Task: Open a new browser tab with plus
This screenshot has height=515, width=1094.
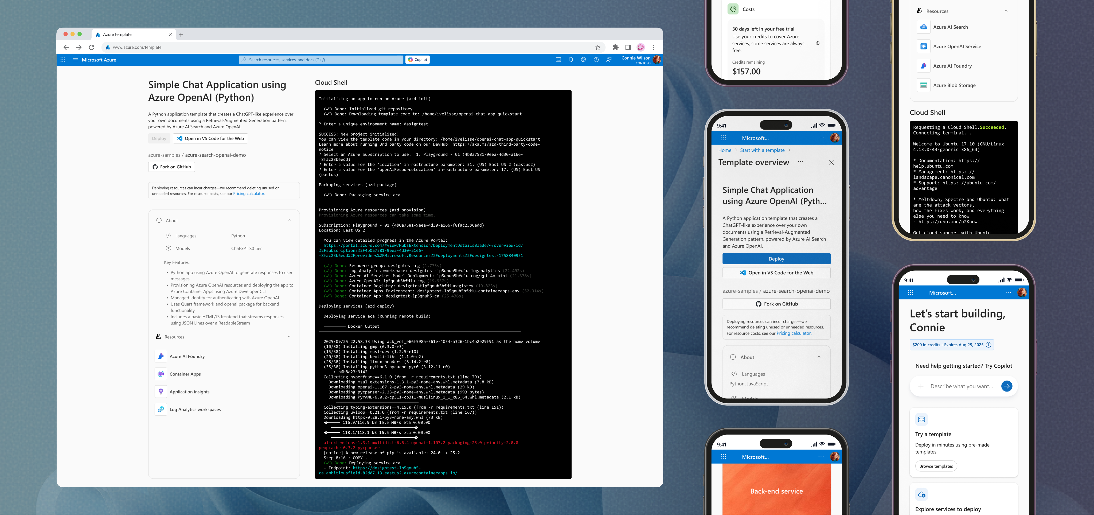Action: click(181, 35)
